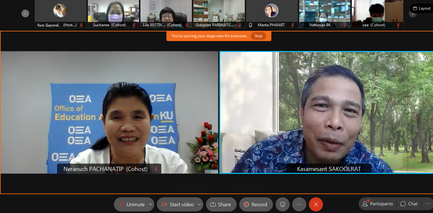Open video options arrow beside Start video

coord(200,204)
